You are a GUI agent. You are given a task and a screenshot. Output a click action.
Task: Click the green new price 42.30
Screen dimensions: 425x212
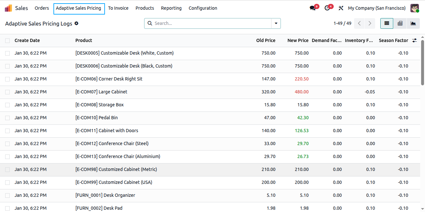tap(303, 118)
